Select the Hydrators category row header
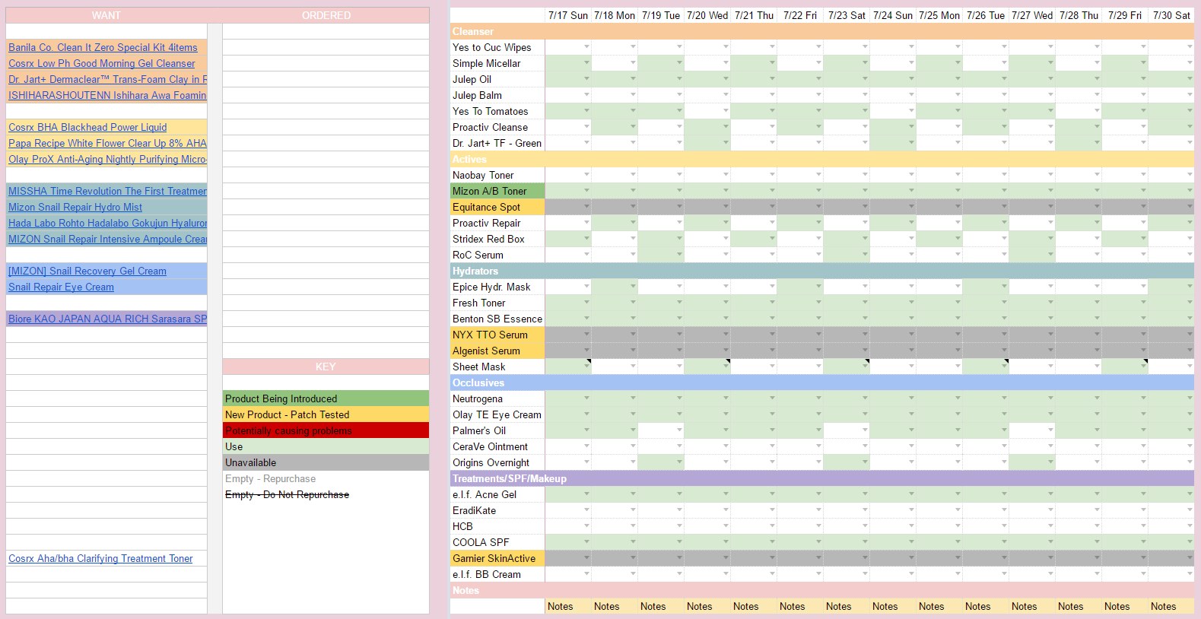 [x=822, y=271]
